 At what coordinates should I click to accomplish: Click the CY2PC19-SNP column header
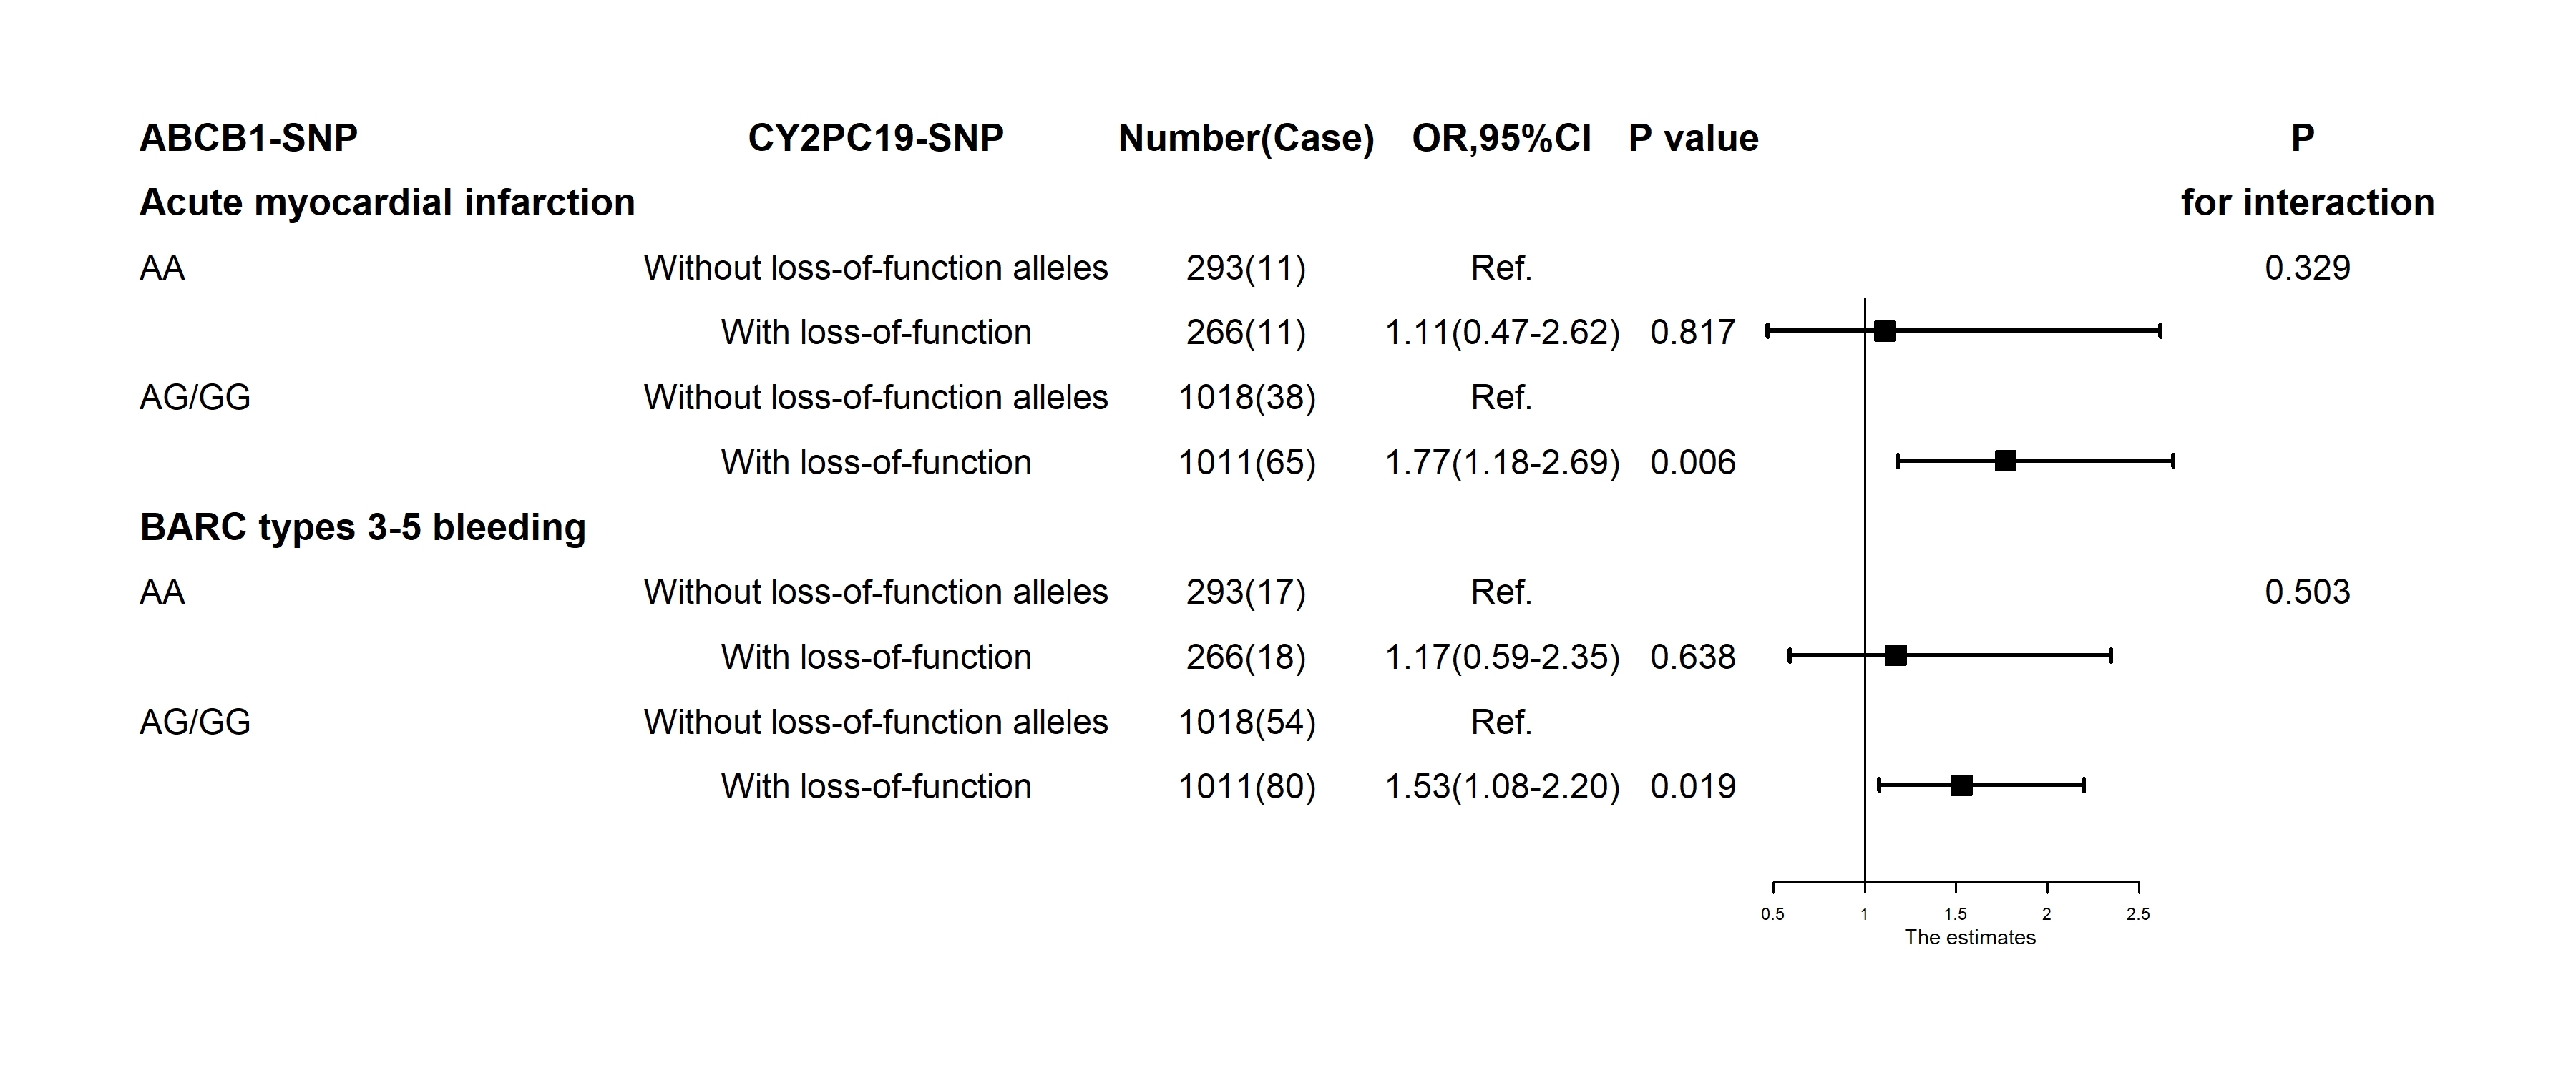coord(875,138)
